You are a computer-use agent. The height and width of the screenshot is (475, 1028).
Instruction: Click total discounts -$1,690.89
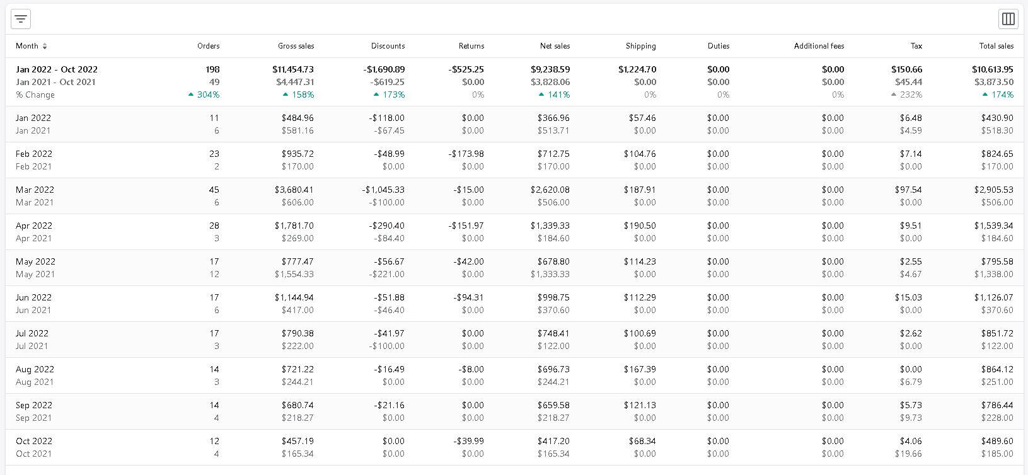click(x=384, y=69)
